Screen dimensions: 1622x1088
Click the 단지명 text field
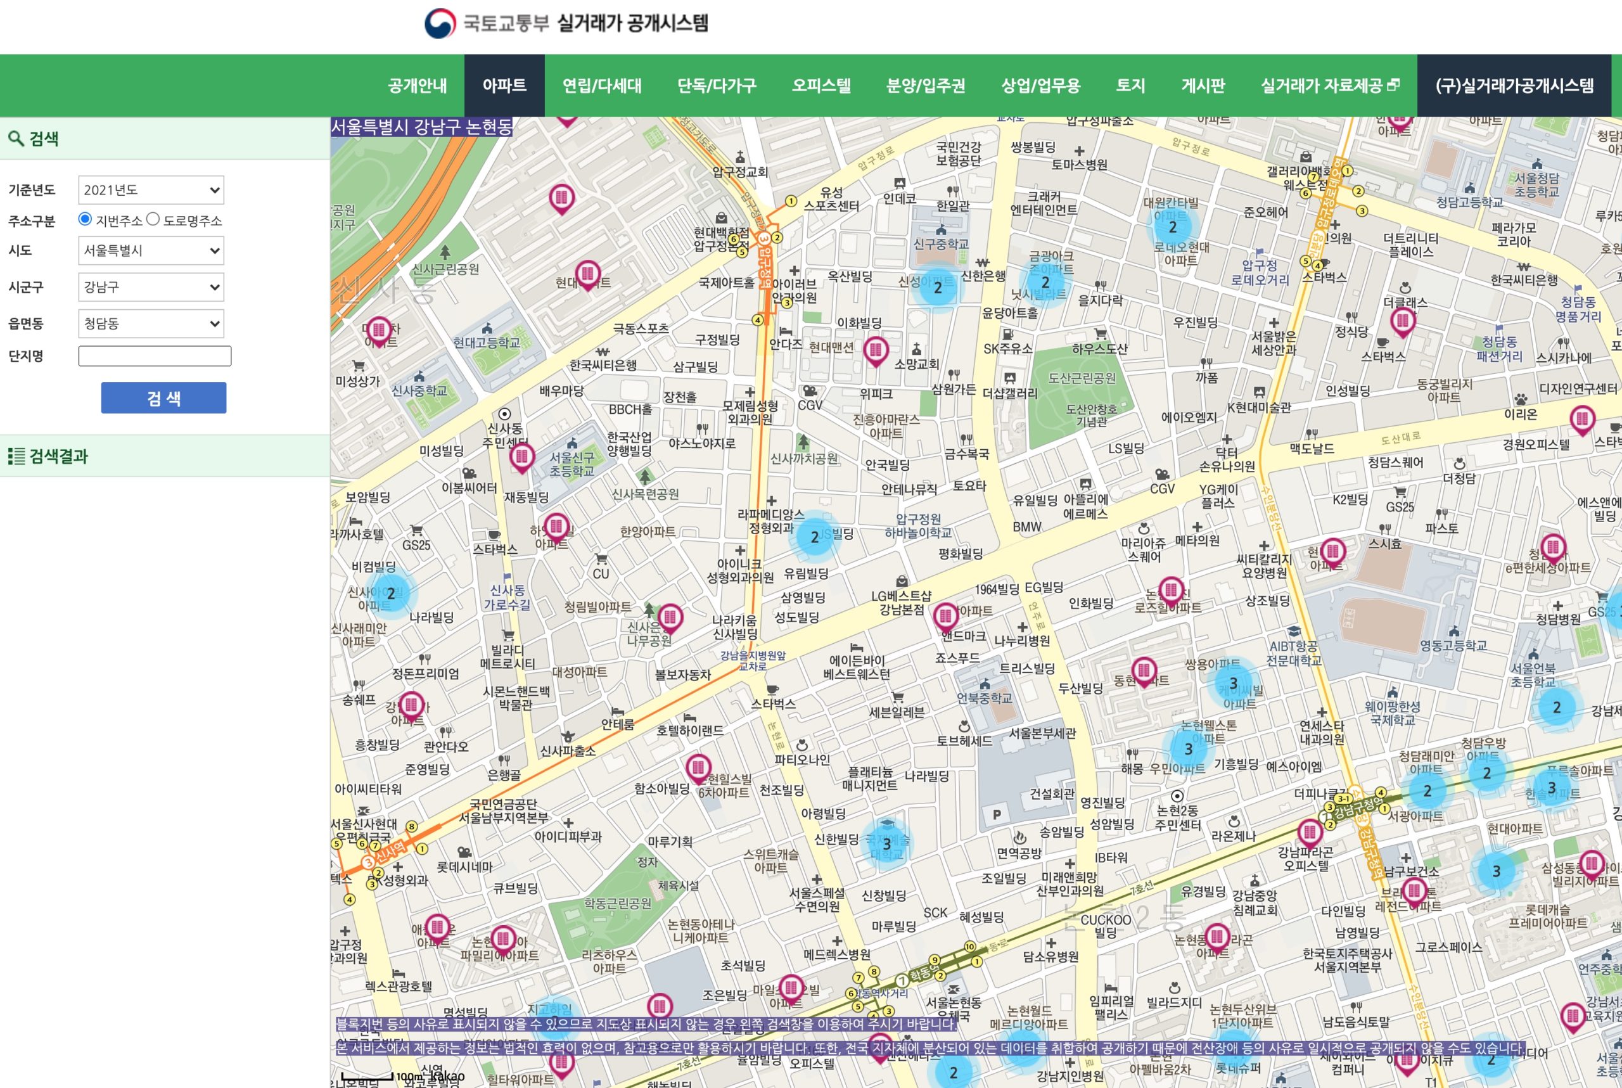[x=155, y=356]
